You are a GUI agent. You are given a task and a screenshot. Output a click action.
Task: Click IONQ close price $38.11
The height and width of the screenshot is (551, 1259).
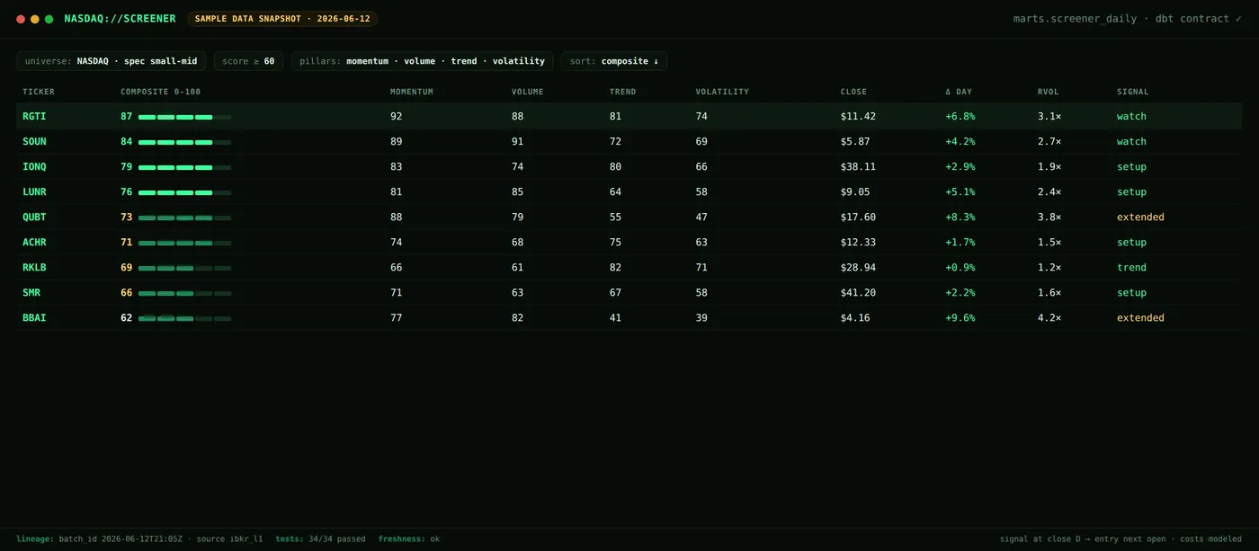[x=858, y=166]
